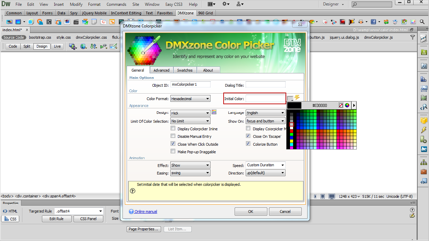
Task: Open the Design theme dropdown showing Flick
Action: (190, 113)
